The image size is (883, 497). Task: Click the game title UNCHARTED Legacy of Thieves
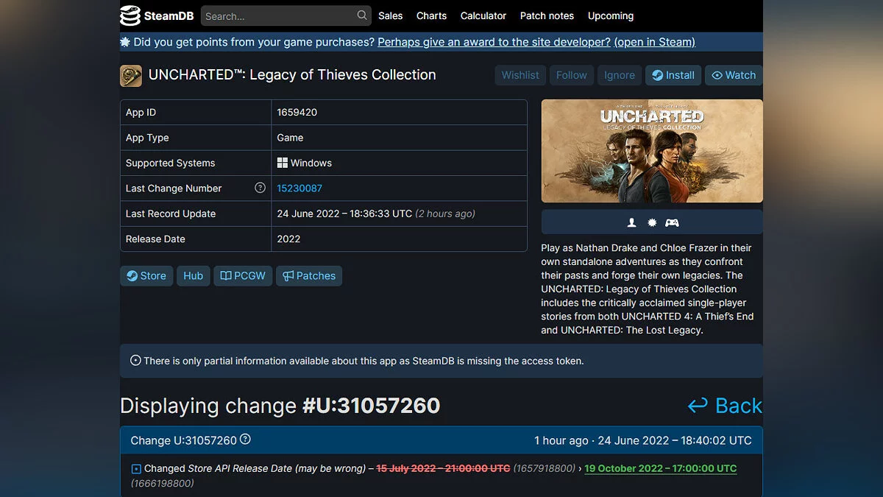(292, 75)
